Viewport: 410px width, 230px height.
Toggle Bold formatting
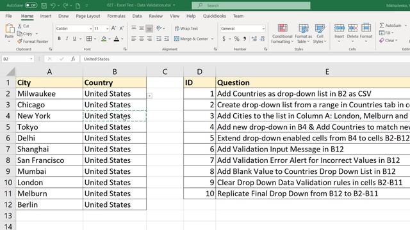pos(60,38)
